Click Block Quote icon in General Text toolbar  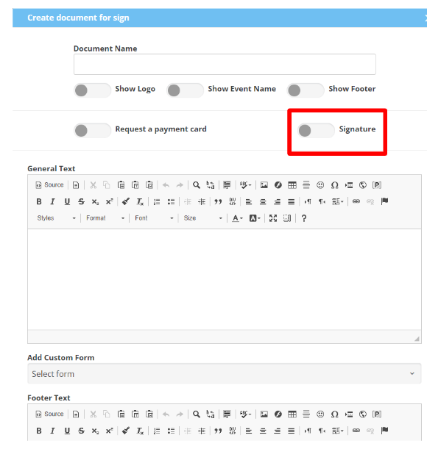[218, 202]
